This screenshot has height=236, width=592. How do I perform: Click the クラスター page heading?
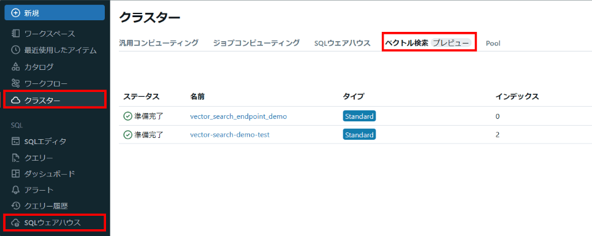pos(150,17)
